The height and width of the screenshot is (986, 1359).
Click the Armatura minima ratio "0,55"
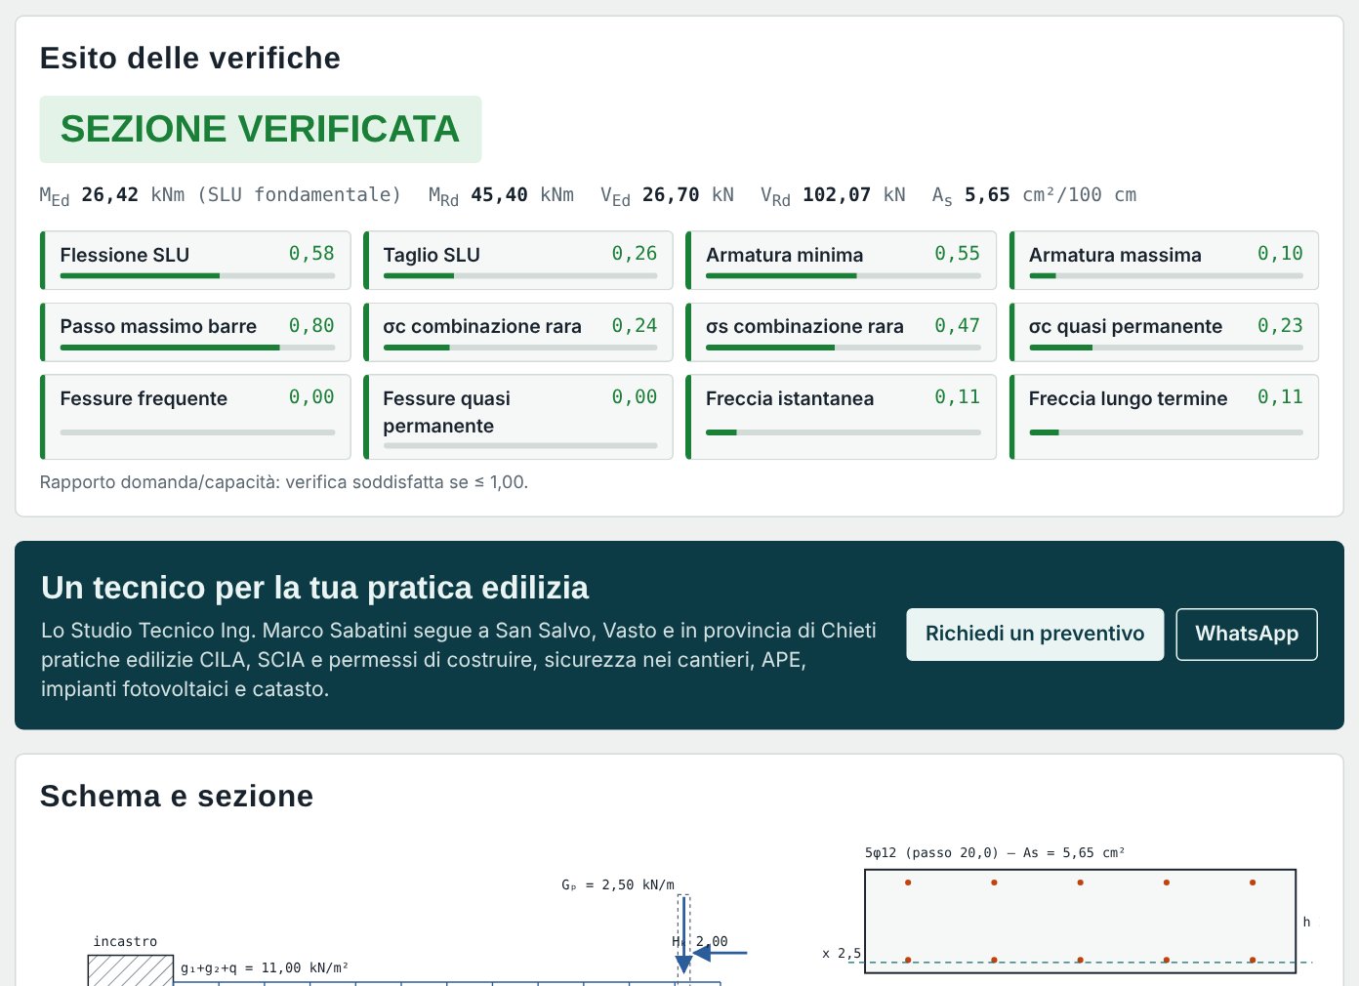click(x=958, y=254)
